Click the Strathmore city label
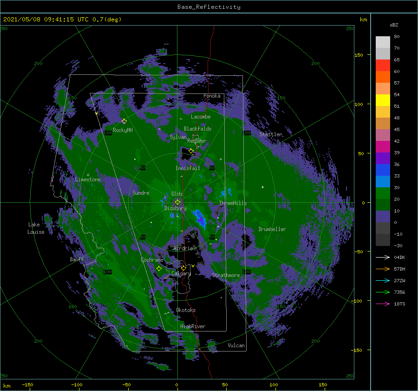This screenshot has width=418, height=391. 226,275
